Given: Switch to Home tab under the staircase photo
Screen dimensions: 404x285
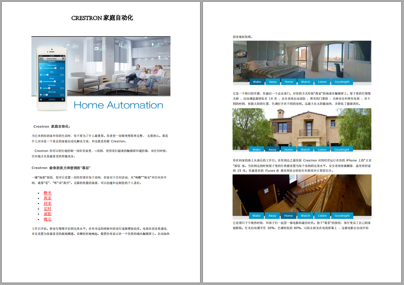Looking at the screenshot, I should 289,216.
